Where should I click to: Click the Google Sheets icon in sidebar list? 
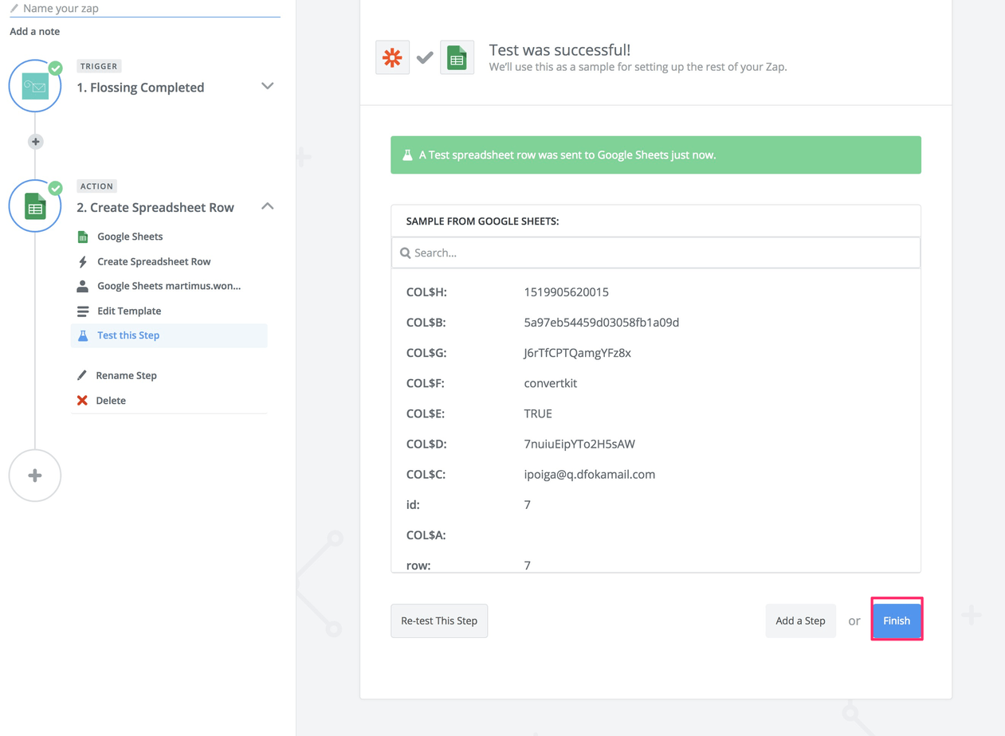[x=82, y=237]
